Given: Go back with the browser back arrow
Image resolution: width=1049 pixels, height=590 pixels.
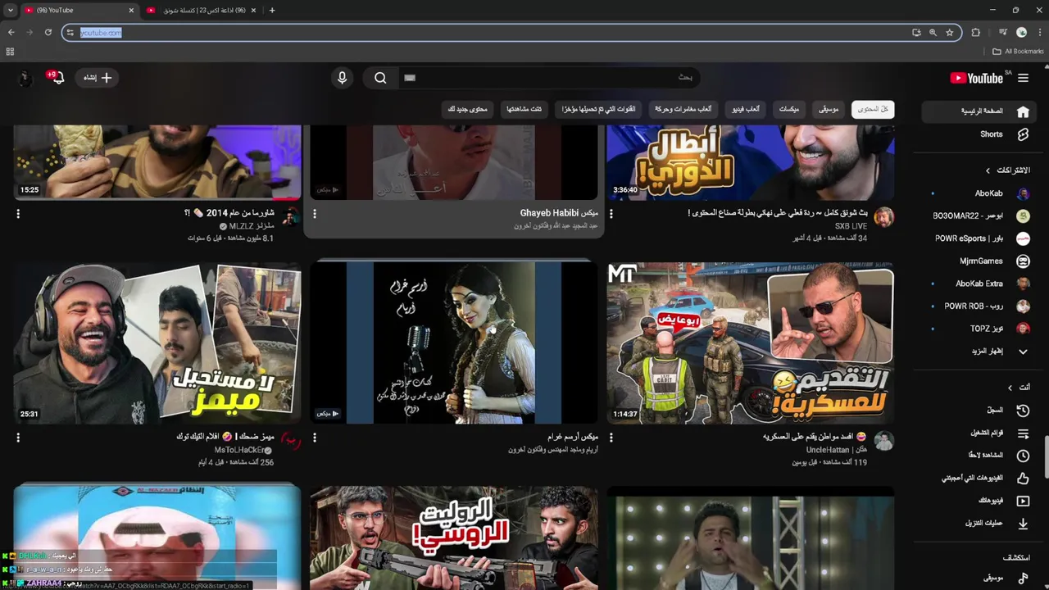Looking at the screenshot, I should click(x=11, y=33).
